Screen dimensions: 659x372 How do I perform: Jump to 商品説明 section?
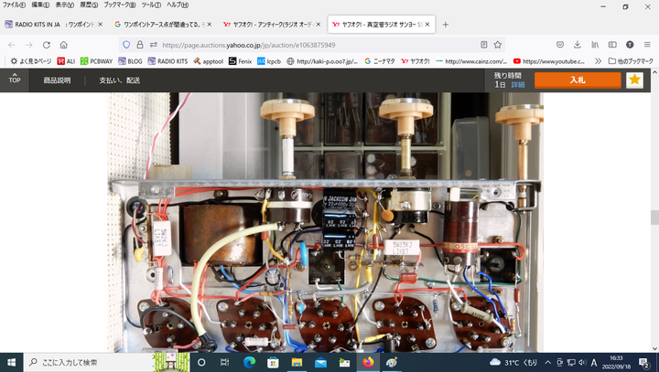[x=57, y=80]
